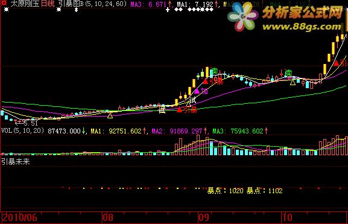
Task: Click the red 引暴 triangle signal near late August
Action: click(179, 109)
